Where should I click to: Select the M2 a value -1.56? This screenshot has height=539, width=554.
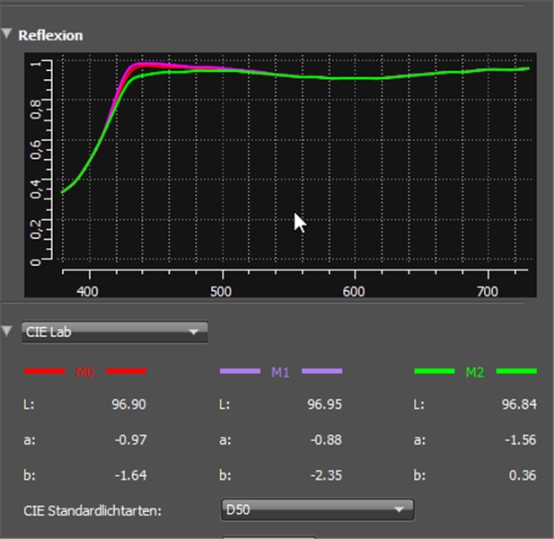point(521,439)
